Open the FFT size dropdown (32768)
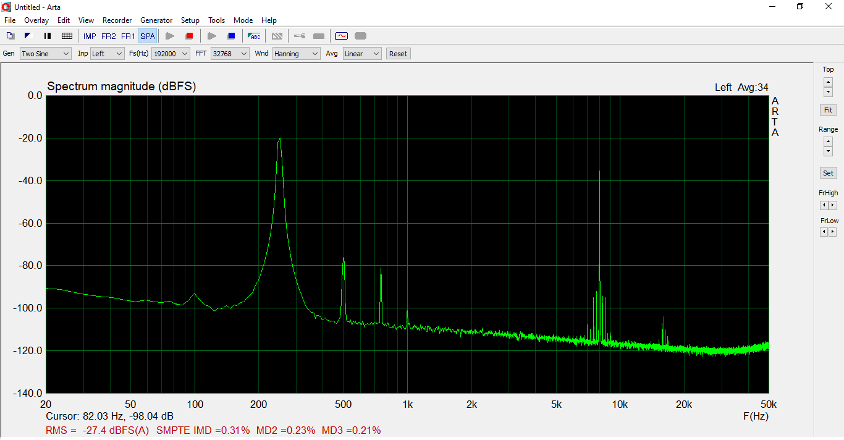Viewport: 844px width, 440px height. coord(230,54)
